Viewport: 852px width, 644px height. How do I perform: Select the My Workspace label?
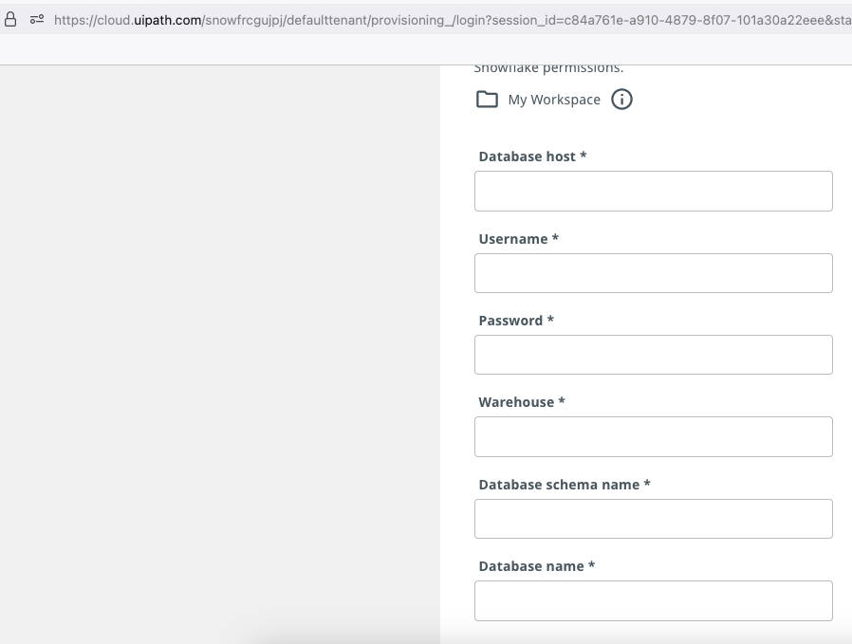click(555, 99)
